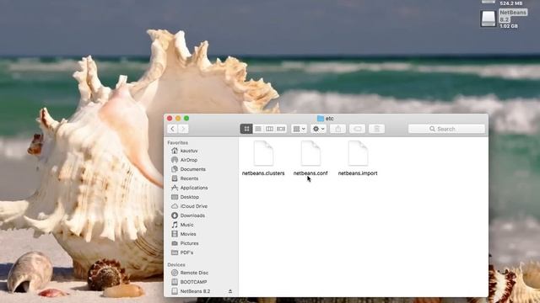Image resolution: width=540 pixels, height=303 pixels.
Task: Focus the Finder Search field
Action: (446, 129)
